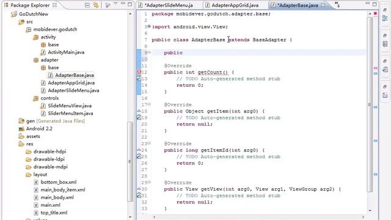391x220 pixels.
Task: Click task marker on line 31
Action: tap(139, 196)
